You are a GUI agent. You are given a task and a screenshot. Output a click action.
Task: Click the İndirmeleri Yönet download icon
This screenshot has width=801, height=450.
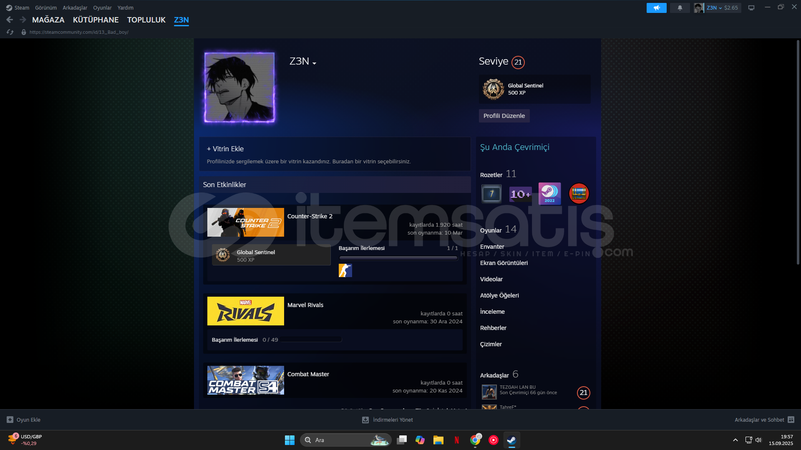pyautogui.click(x=365, y=420)
